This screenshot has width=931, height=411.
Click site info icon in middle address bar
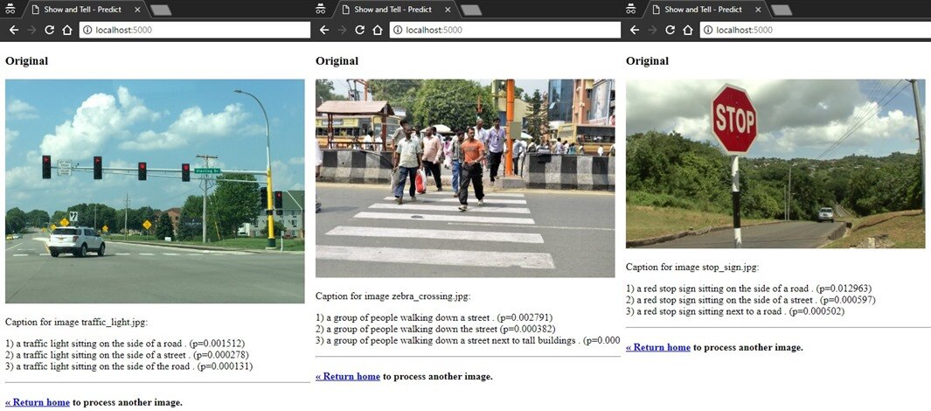[399, 30]
